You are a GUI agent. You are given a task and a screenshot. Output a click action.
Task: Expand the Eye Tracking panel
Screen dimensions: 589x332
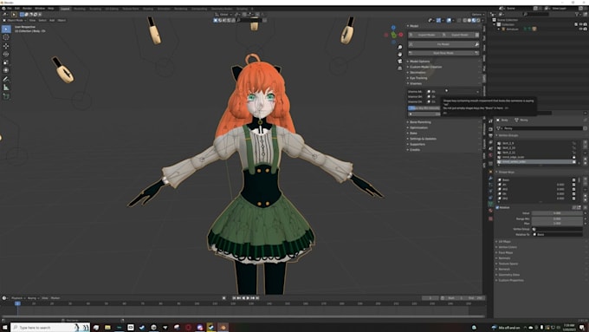pyautogui.click(x=417, y=78)
